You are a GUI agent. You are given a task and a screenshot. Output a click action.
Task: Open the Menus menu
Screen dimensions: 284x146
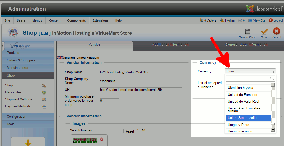37,20
